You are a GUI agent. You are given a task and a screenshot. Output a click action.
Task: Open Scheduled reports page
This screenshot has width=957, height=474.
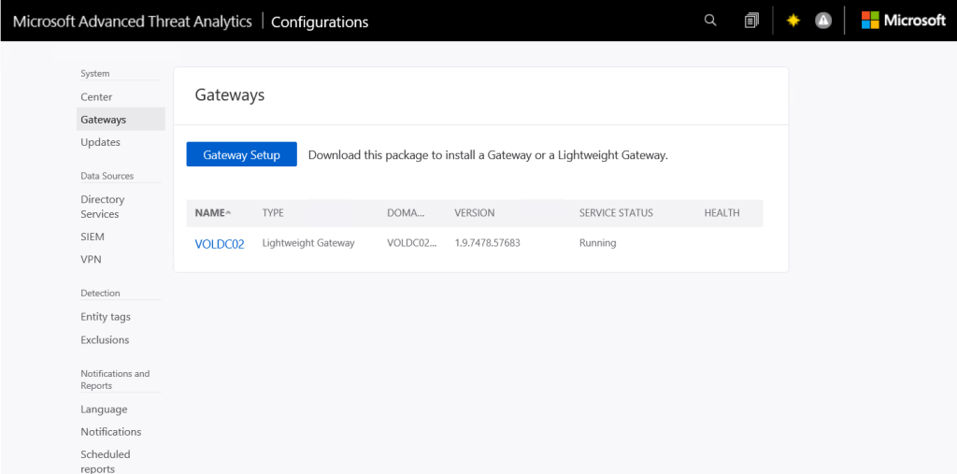(x=106, y=461)
